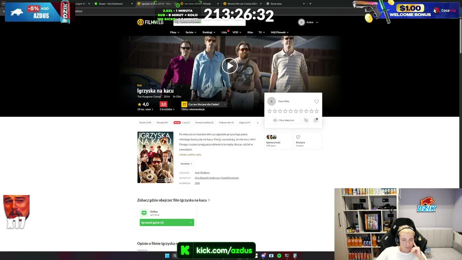Close the Nowa karta browser tab
Image resolution: width=462 pixels, height=260 pixels.
pyautogui.click(x=304, y=4)
